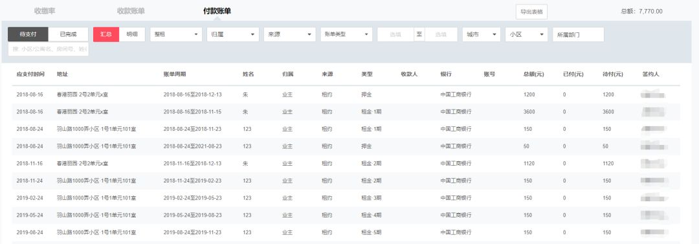This screenshot has height=244, width=699.
Task: Expand the 归属 filter dropdown
Action: (x=233, y=34)
